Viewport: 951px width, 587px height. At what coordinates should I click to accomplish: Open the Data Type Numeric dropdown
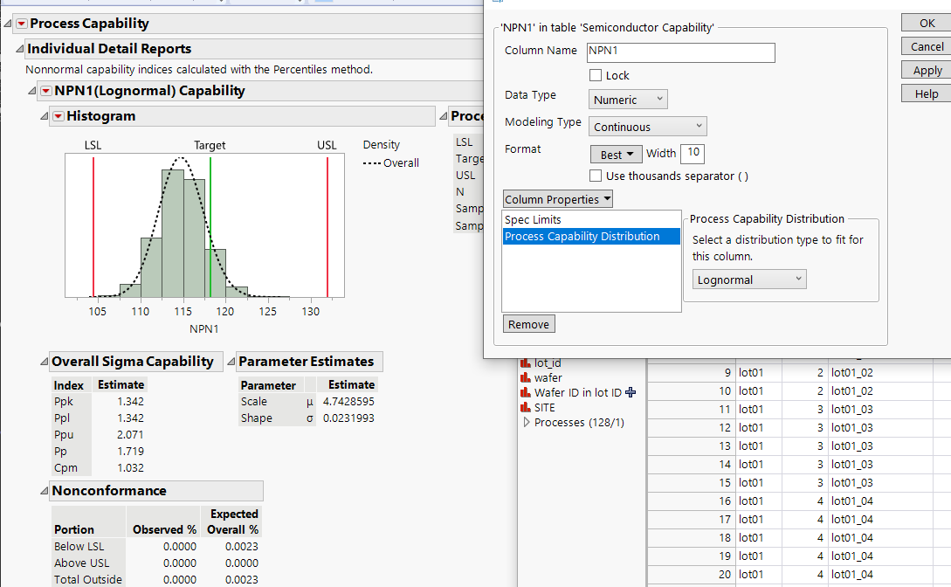[x=627, y=99]
